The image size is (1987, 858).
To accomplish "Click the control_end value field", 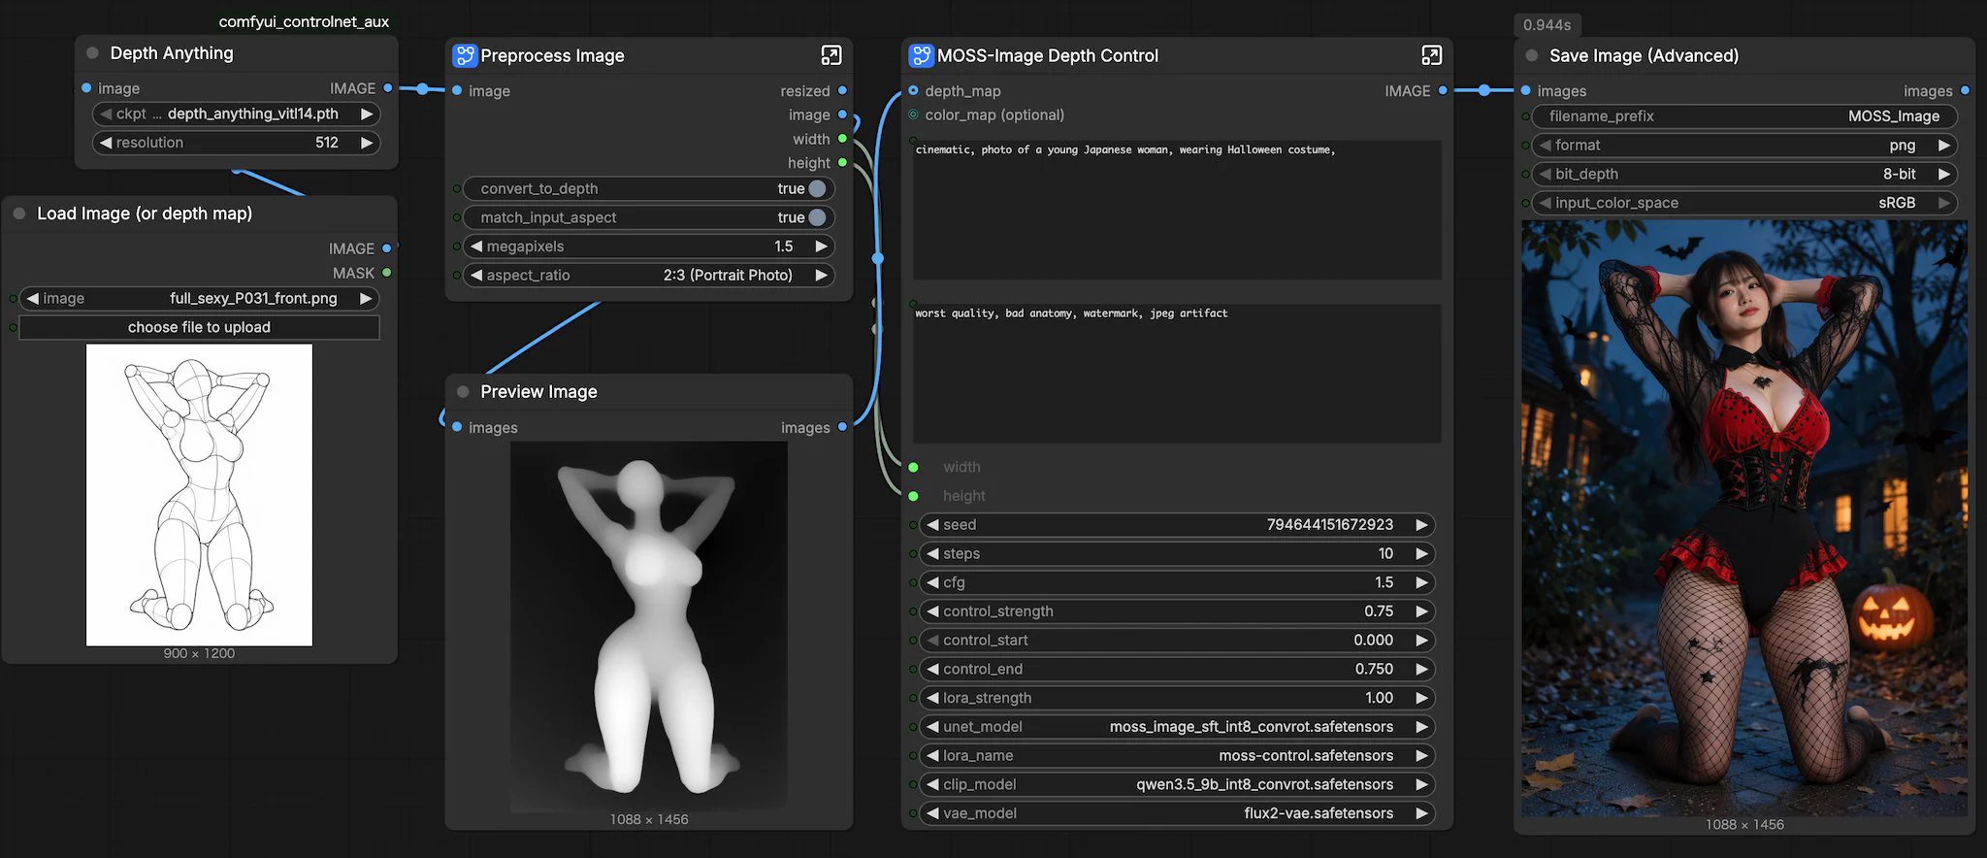I will pyautogui.click(x=1177, y=669).
